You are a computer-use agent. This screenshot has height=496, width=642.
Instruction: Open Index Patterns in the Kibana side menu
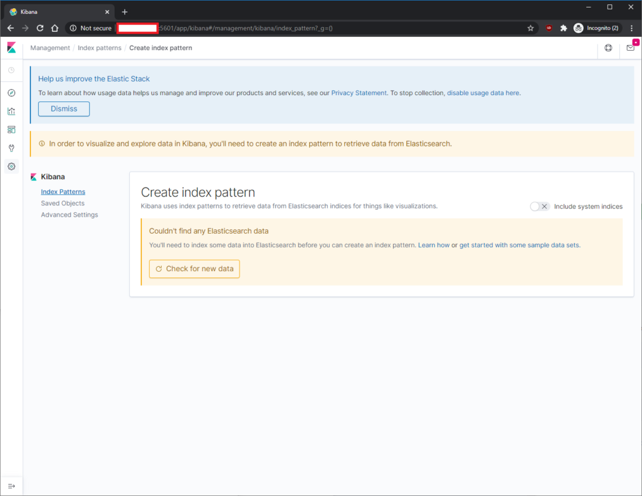tap(63, 192)
